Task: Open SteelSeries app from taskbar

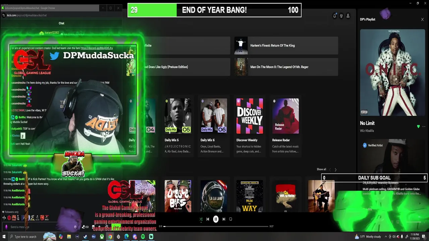Action: pyautogui.click(x=118, y=237)
